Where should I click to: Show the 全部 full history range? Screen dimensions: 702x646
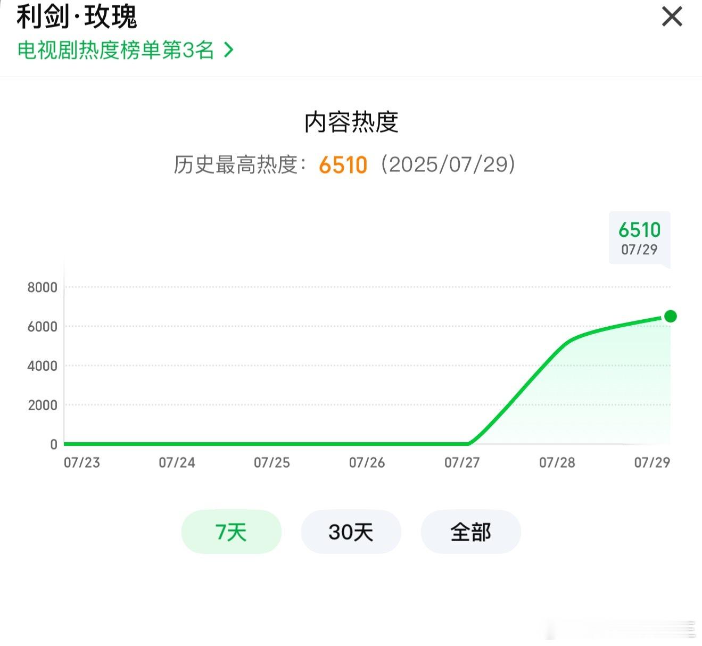(470, 532)
